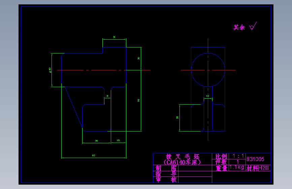Click the surface roughness symbol beside 其余
The width and height of the screenshot is (292, 189).
[253, 26]
